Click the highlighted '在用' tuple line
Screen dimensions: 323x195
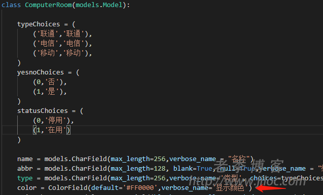(52, 130)
